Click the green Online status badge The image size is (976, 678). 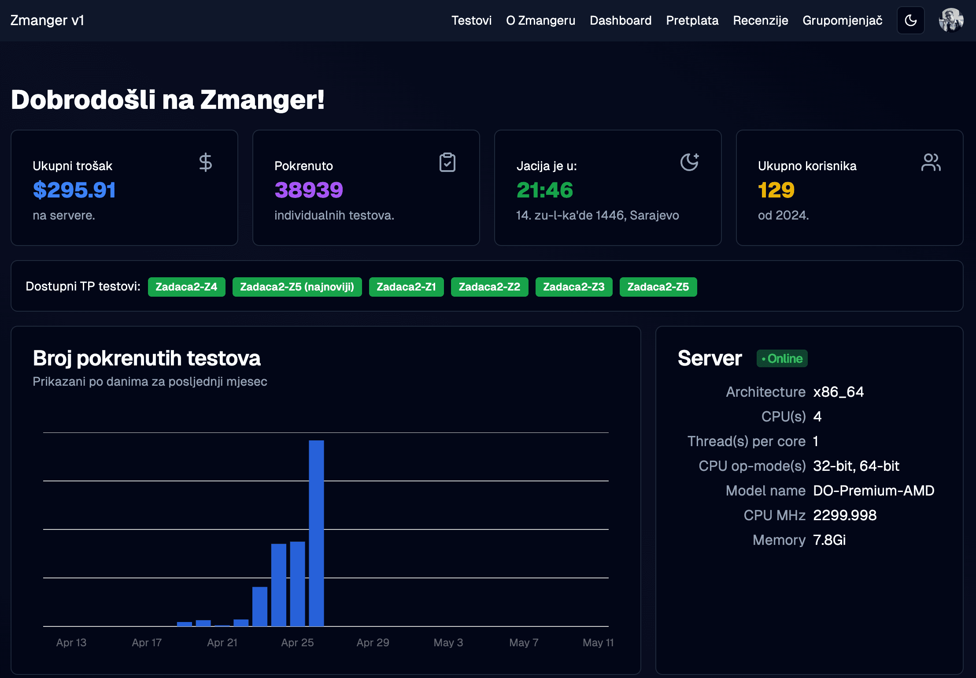click(x=782, y=358)
